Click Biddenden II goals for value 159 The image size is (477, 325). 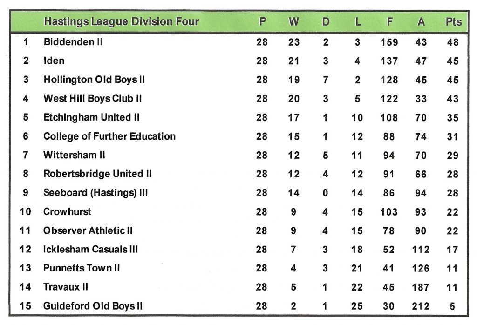389,42
